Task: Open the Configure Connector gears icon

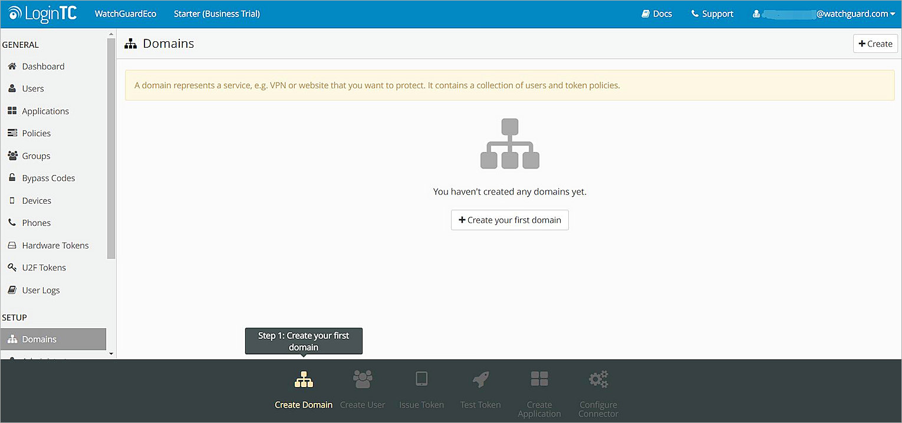Action: coord(598,379)
